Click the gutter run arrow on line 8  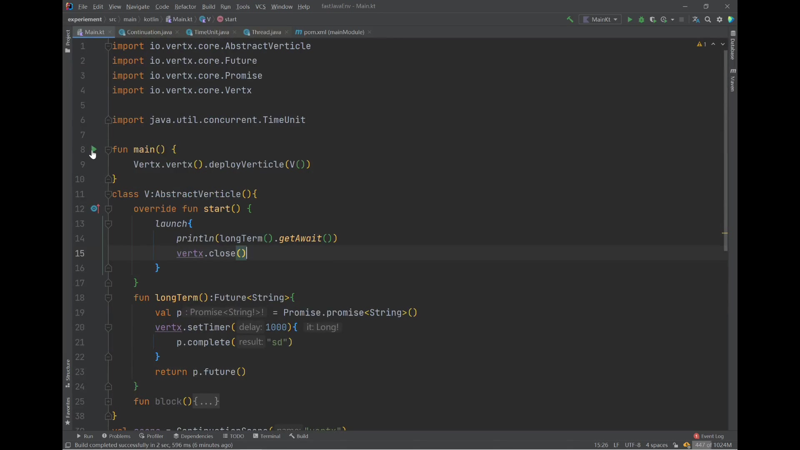94,149
